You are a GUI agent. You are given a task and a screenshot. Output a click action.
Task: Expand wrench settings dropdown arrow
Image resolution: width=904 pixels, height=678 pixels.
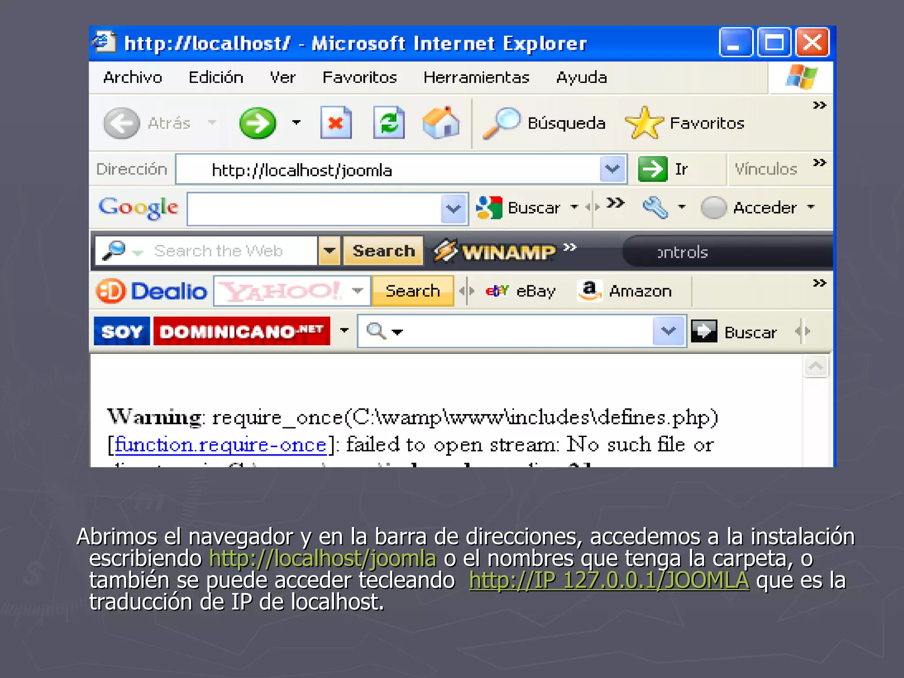pos(682,207)
